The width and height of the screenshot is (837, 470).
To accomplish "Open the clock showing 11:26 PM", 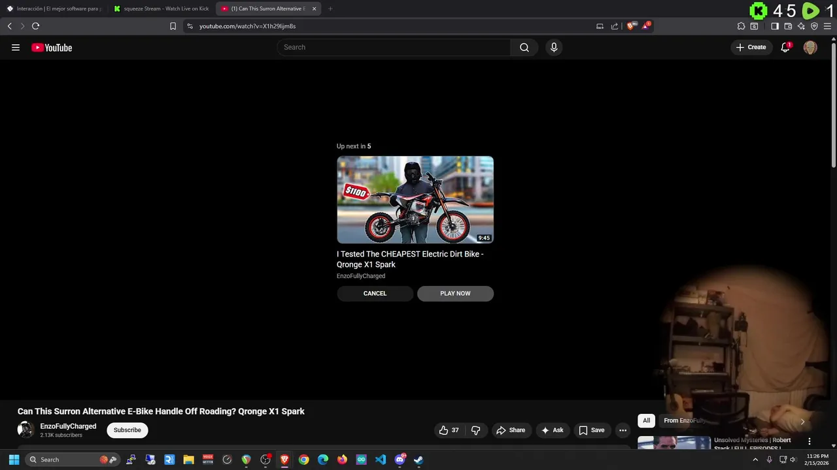I will (x=817, y=460).
